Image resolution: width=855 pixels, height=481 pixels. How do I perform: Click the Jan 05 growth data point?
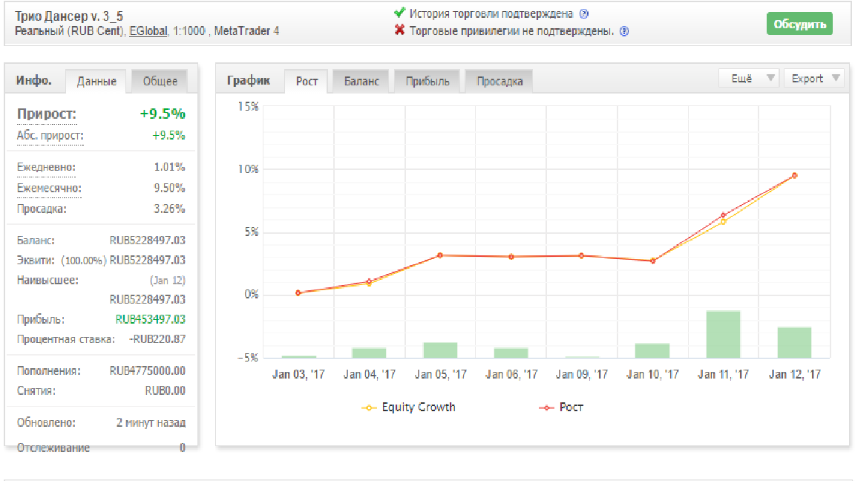(440, 255)
